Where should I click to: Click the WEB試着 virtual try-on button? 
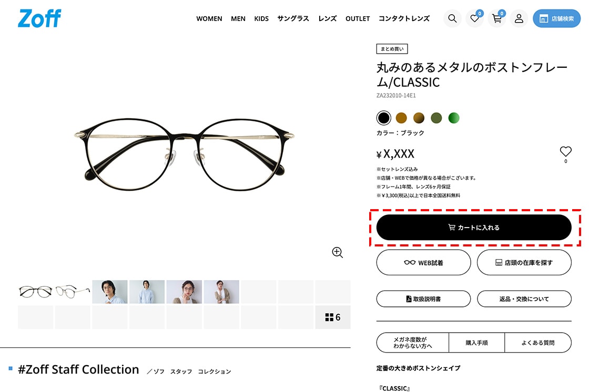(x=423, y=262)
